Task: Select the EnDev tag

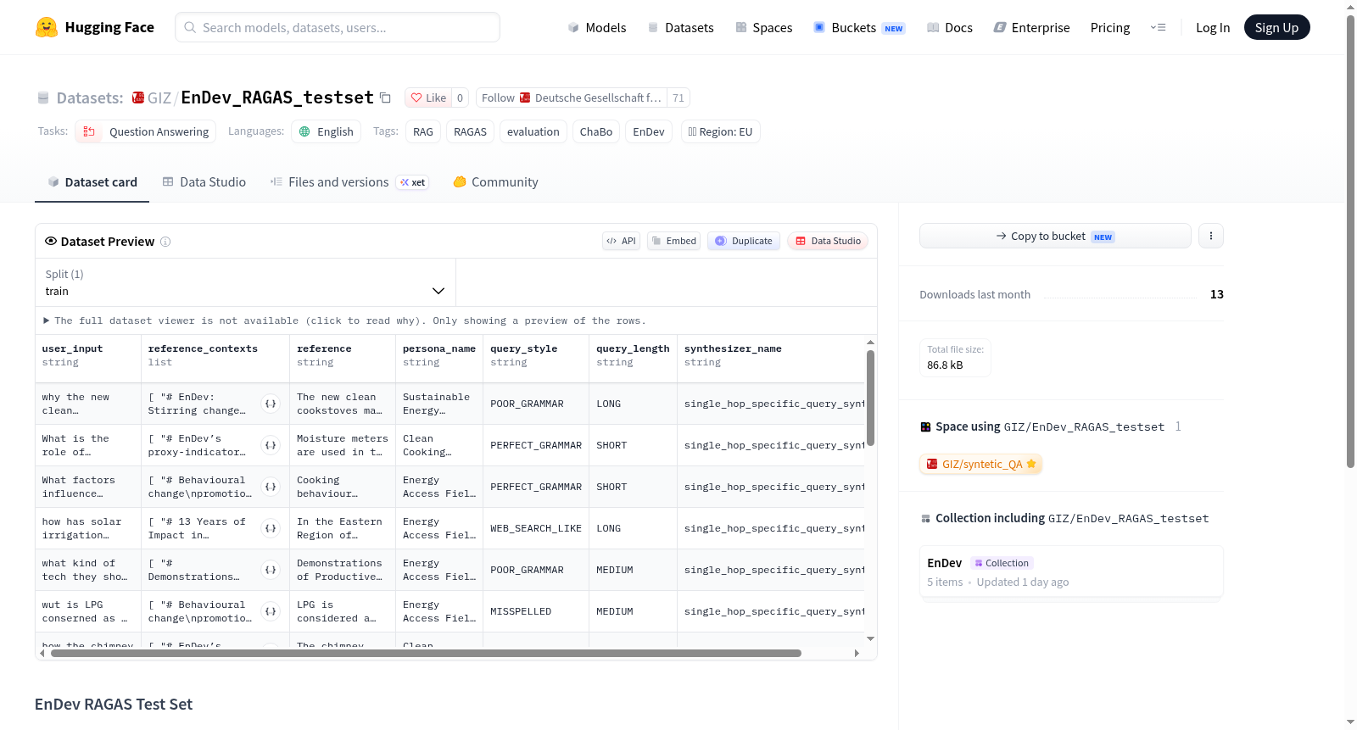Action: click(649, 131)
